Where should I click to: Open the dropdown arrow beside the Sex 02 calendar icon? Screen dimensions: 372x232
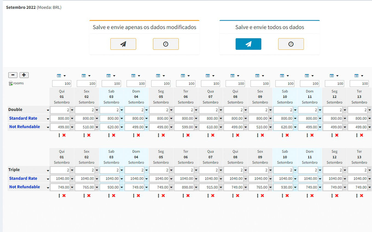pyautogui.click(x=89, y=76)
